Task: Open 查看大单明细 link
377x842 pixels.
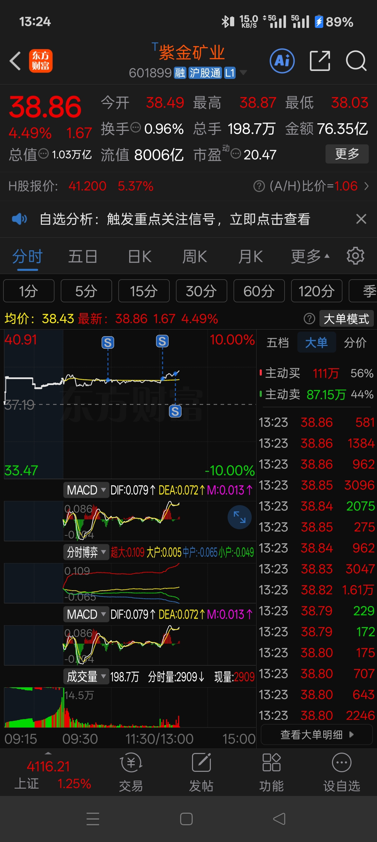Action: tap(317, 734)
